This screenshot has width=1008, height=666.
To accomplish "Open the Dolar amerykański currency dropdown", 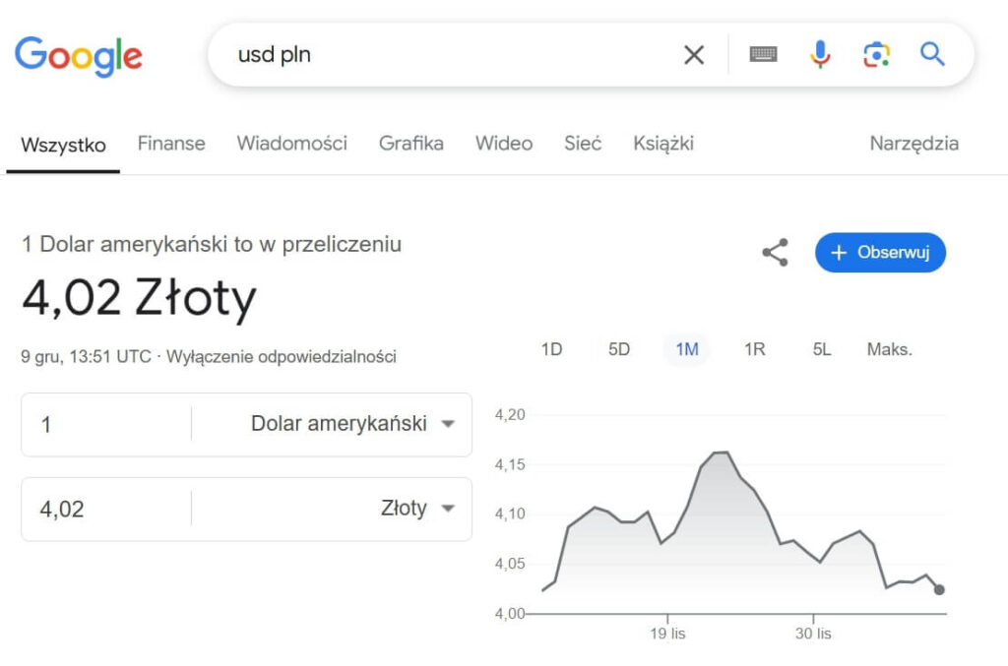I will tap(340, 424).
